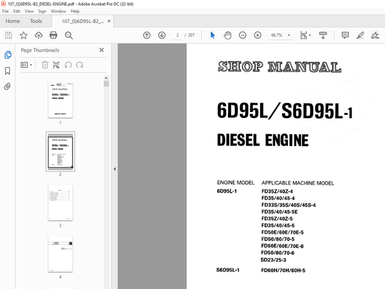Viewport: 385px width, 289px height.
Task: Click the S6D95L-1 engine model text
Action: 228,270
